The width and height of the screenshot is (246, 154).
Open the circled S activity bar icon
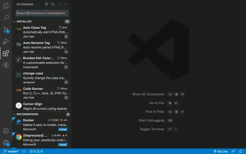6,65
